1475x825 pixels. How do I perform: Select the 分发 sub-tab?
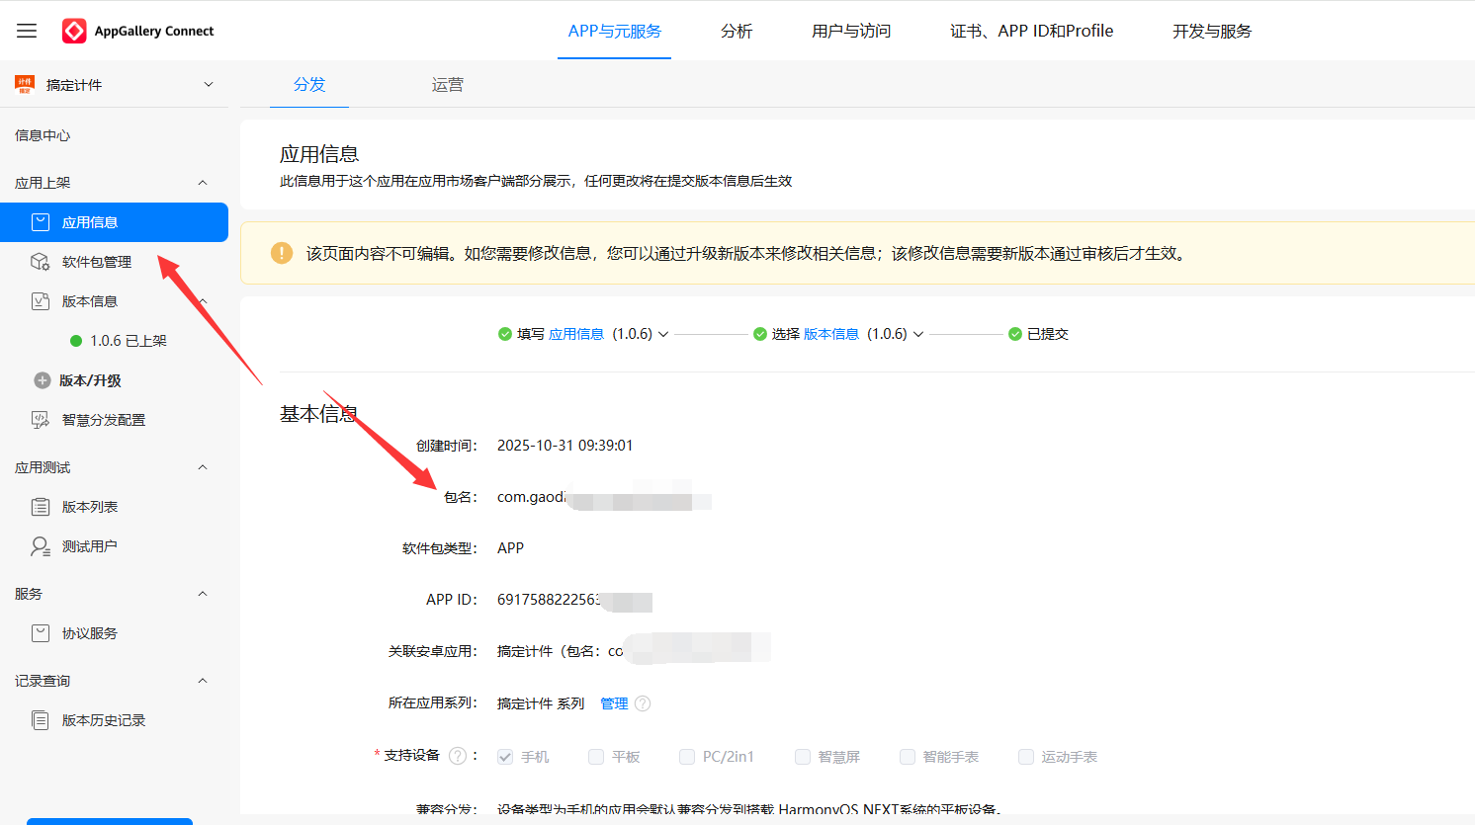point(309,85)
